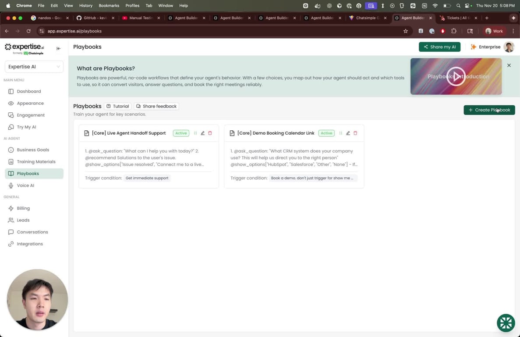
Task: Open the History menu in menu bar
Action: click(x=85, y=6)
